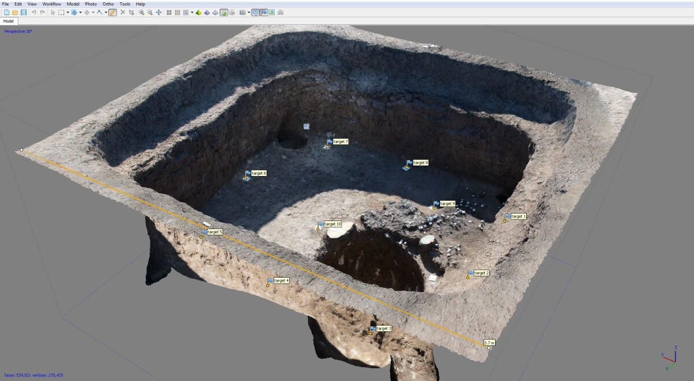
Task: Click the Save project icon
Action: tap(23, 12)
